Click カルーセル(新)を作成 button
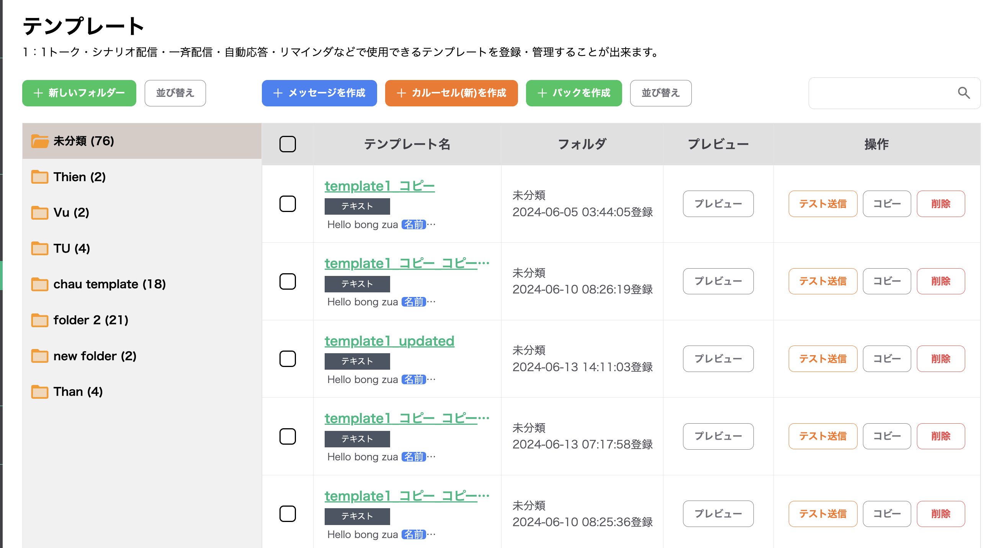1000x548 pixels. (x=451, y=93)
